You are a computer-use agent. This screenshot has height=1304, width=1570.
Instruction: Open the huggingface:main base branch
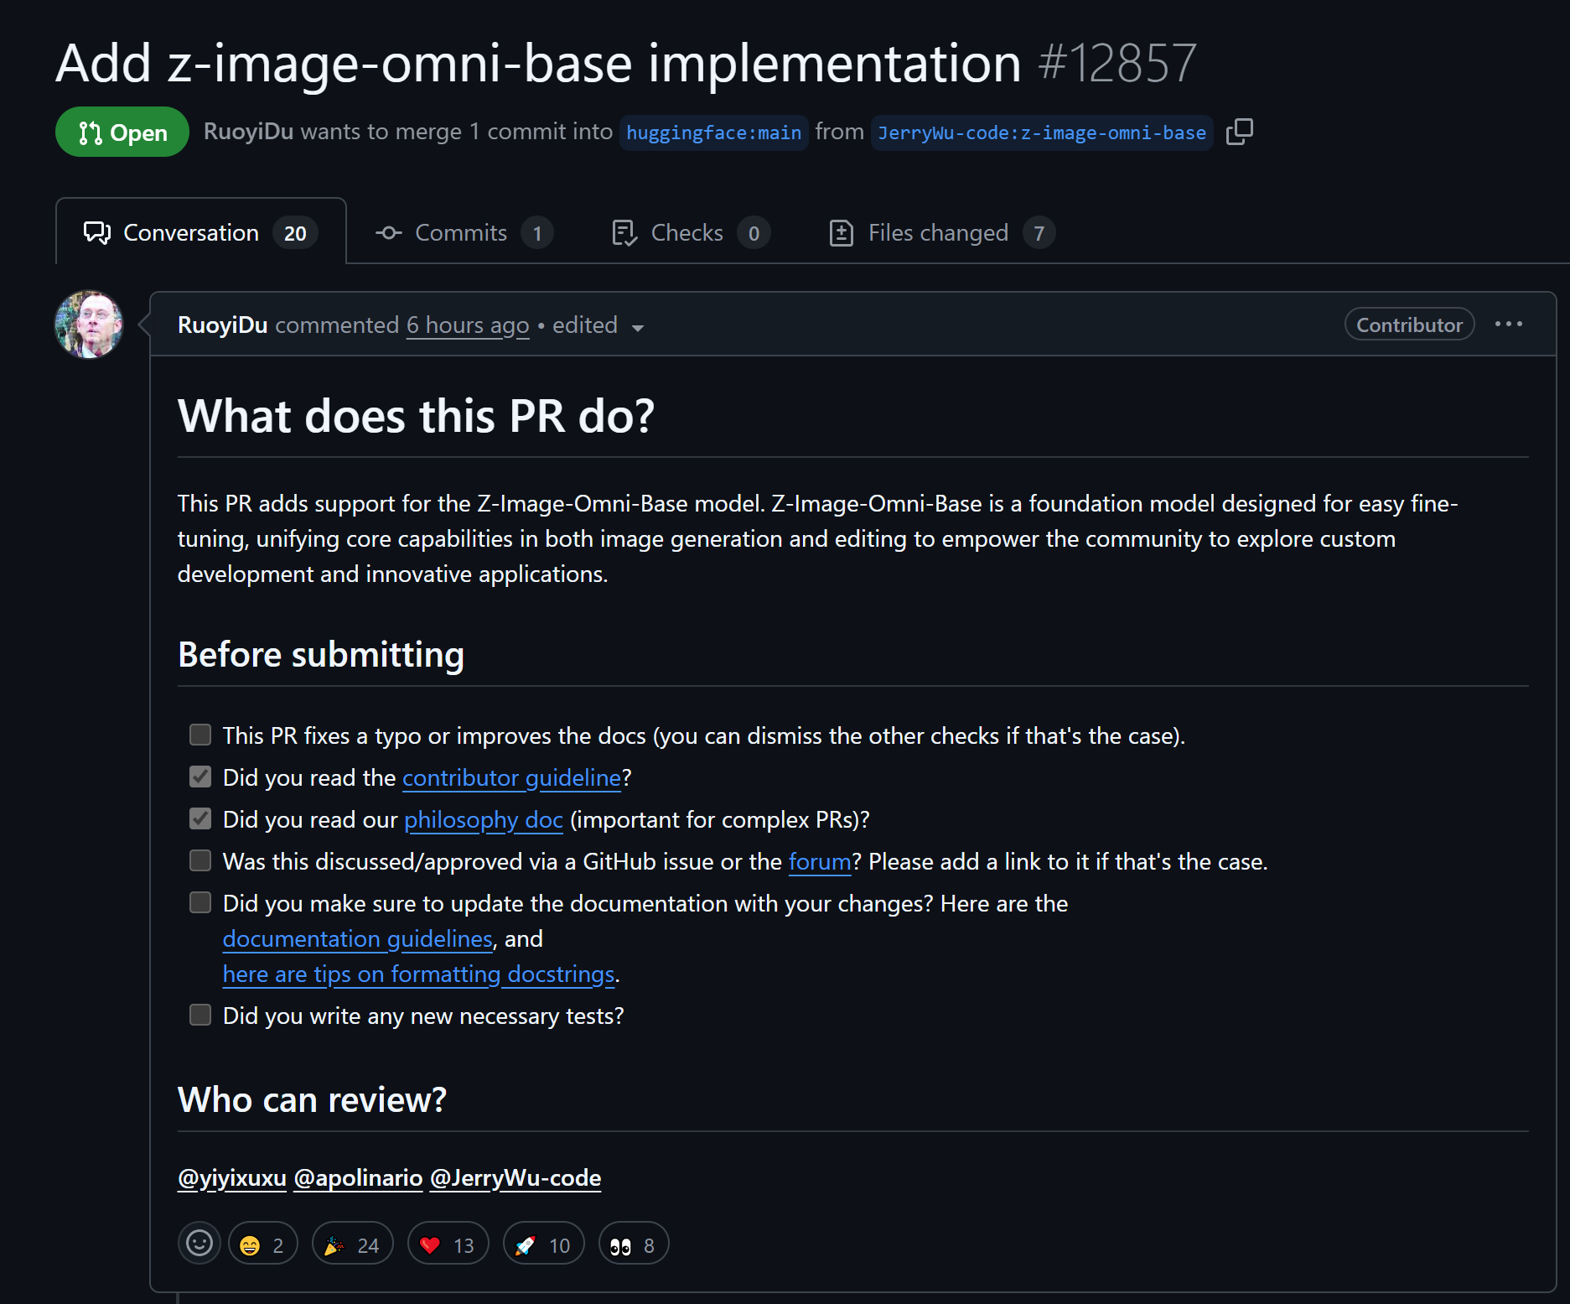(714, 132)
